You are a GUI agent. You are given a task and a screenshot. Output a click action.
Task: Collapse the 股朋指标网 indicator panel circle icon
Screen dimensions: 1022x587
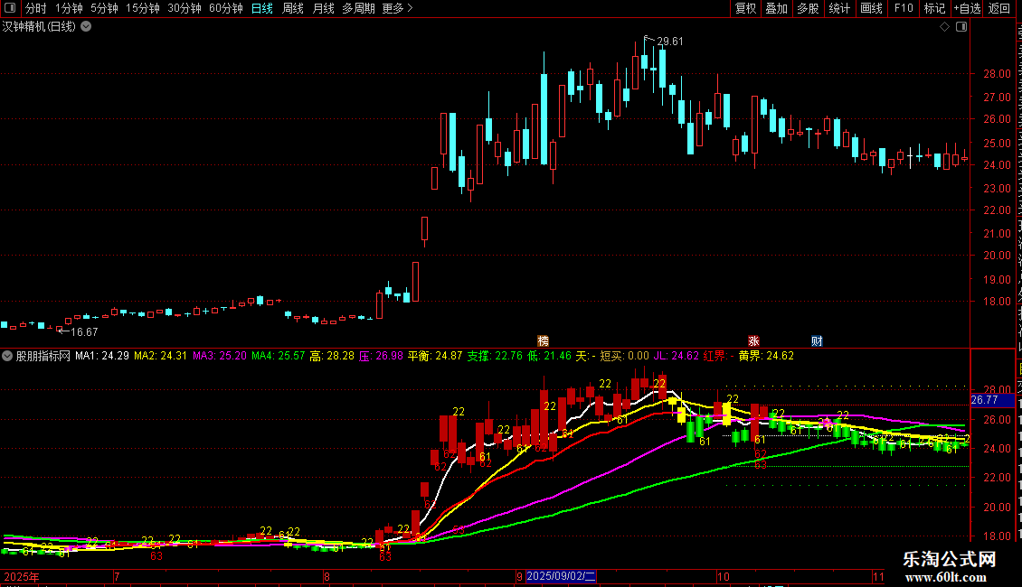[x=7, y=356]
